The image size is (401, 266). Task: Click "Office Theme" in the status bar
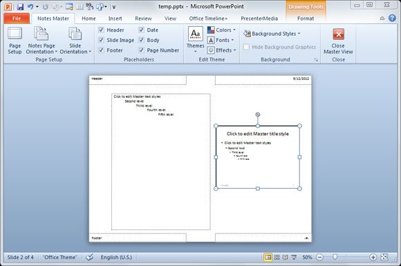pyautogui.click(x=59, y=257)
